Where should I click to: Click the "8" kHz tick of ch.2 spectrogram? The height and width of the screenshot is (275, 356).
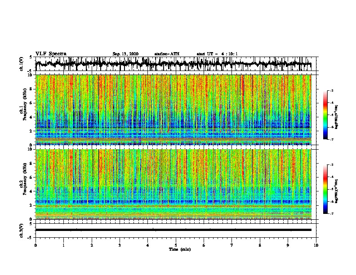pyautogui.click(x=31, y=164)
